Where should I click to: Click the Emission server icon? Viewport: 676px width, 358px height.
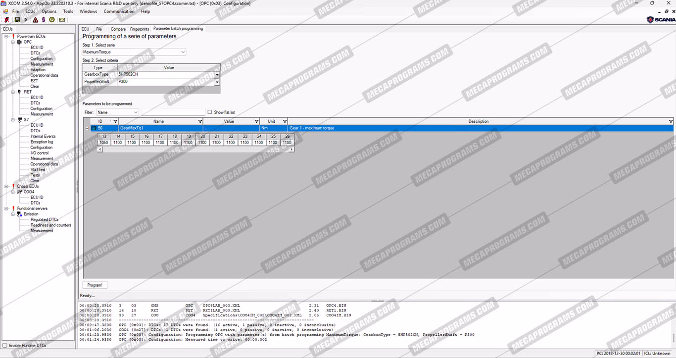point(20,214)
